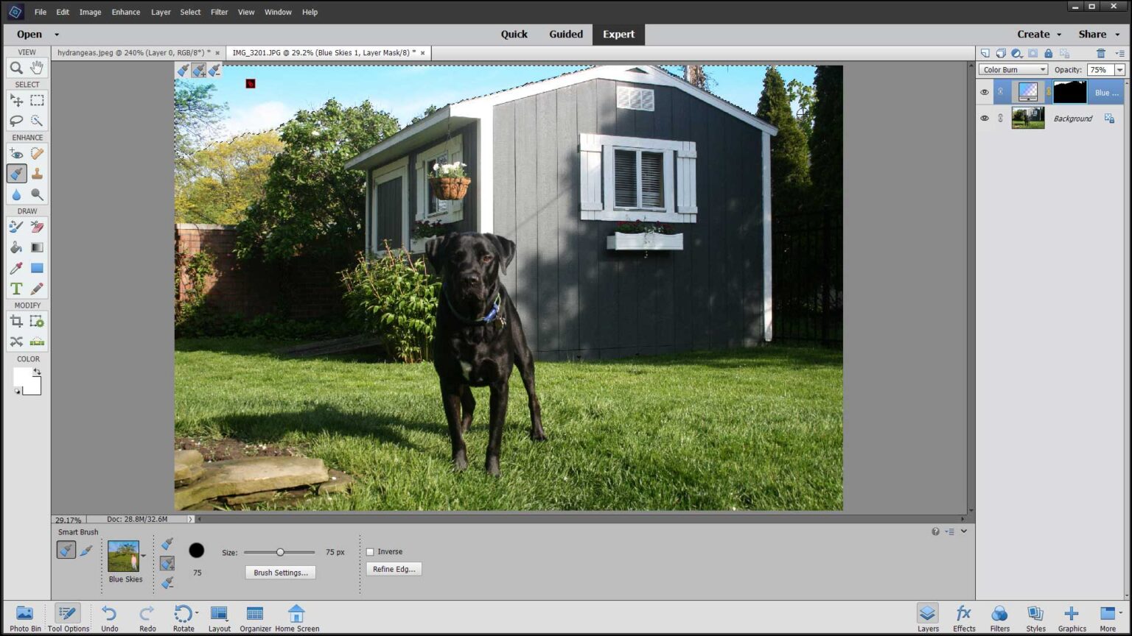The width and height of the screenshot is (1132, 636).
Task: Switch to the Quick editing mode
Action: point(514,34)
